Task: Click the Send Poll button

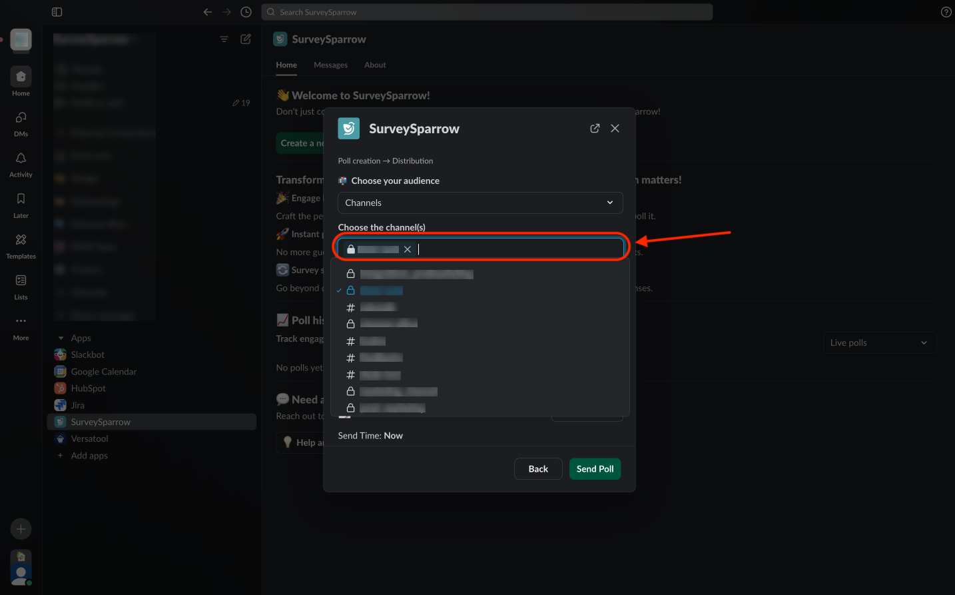Action: [x=595, y=469]
